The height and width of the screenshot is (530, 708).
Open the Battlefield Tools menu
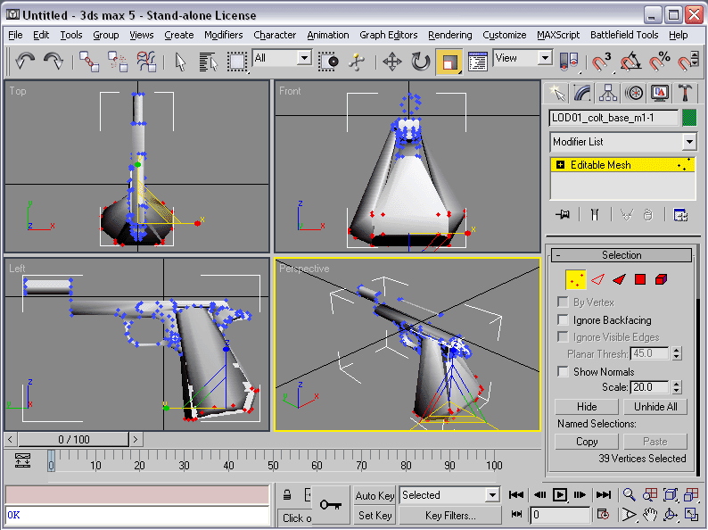(624, 35)
